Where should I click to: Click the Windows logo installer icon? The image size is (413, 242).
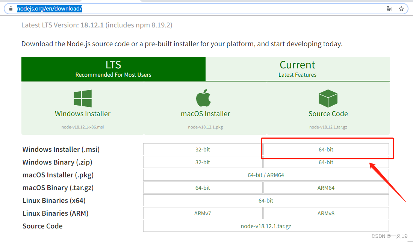pos(83,98)
